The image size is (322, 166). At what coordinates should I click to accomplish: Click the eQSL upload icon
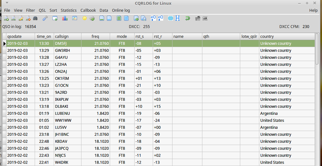[153, 18]
